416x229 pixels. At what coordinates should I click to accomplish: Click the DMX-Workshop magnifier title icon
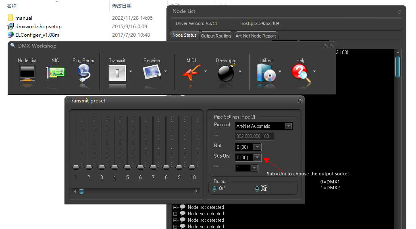12,46
